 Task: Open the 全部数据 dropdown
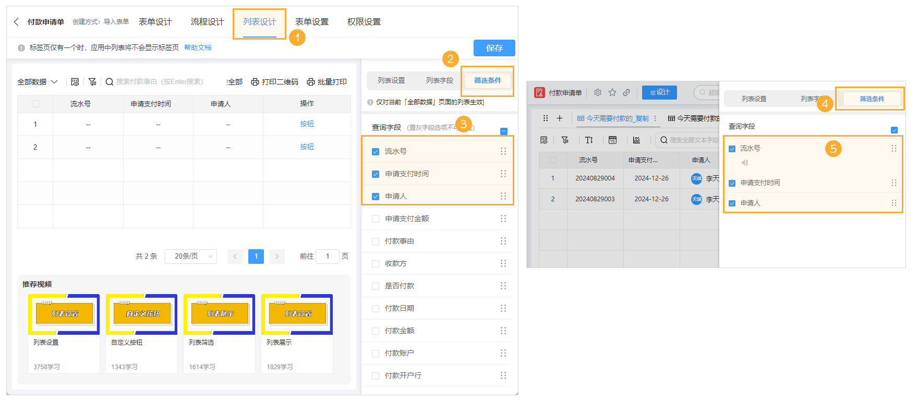click(x=38, y=82)
